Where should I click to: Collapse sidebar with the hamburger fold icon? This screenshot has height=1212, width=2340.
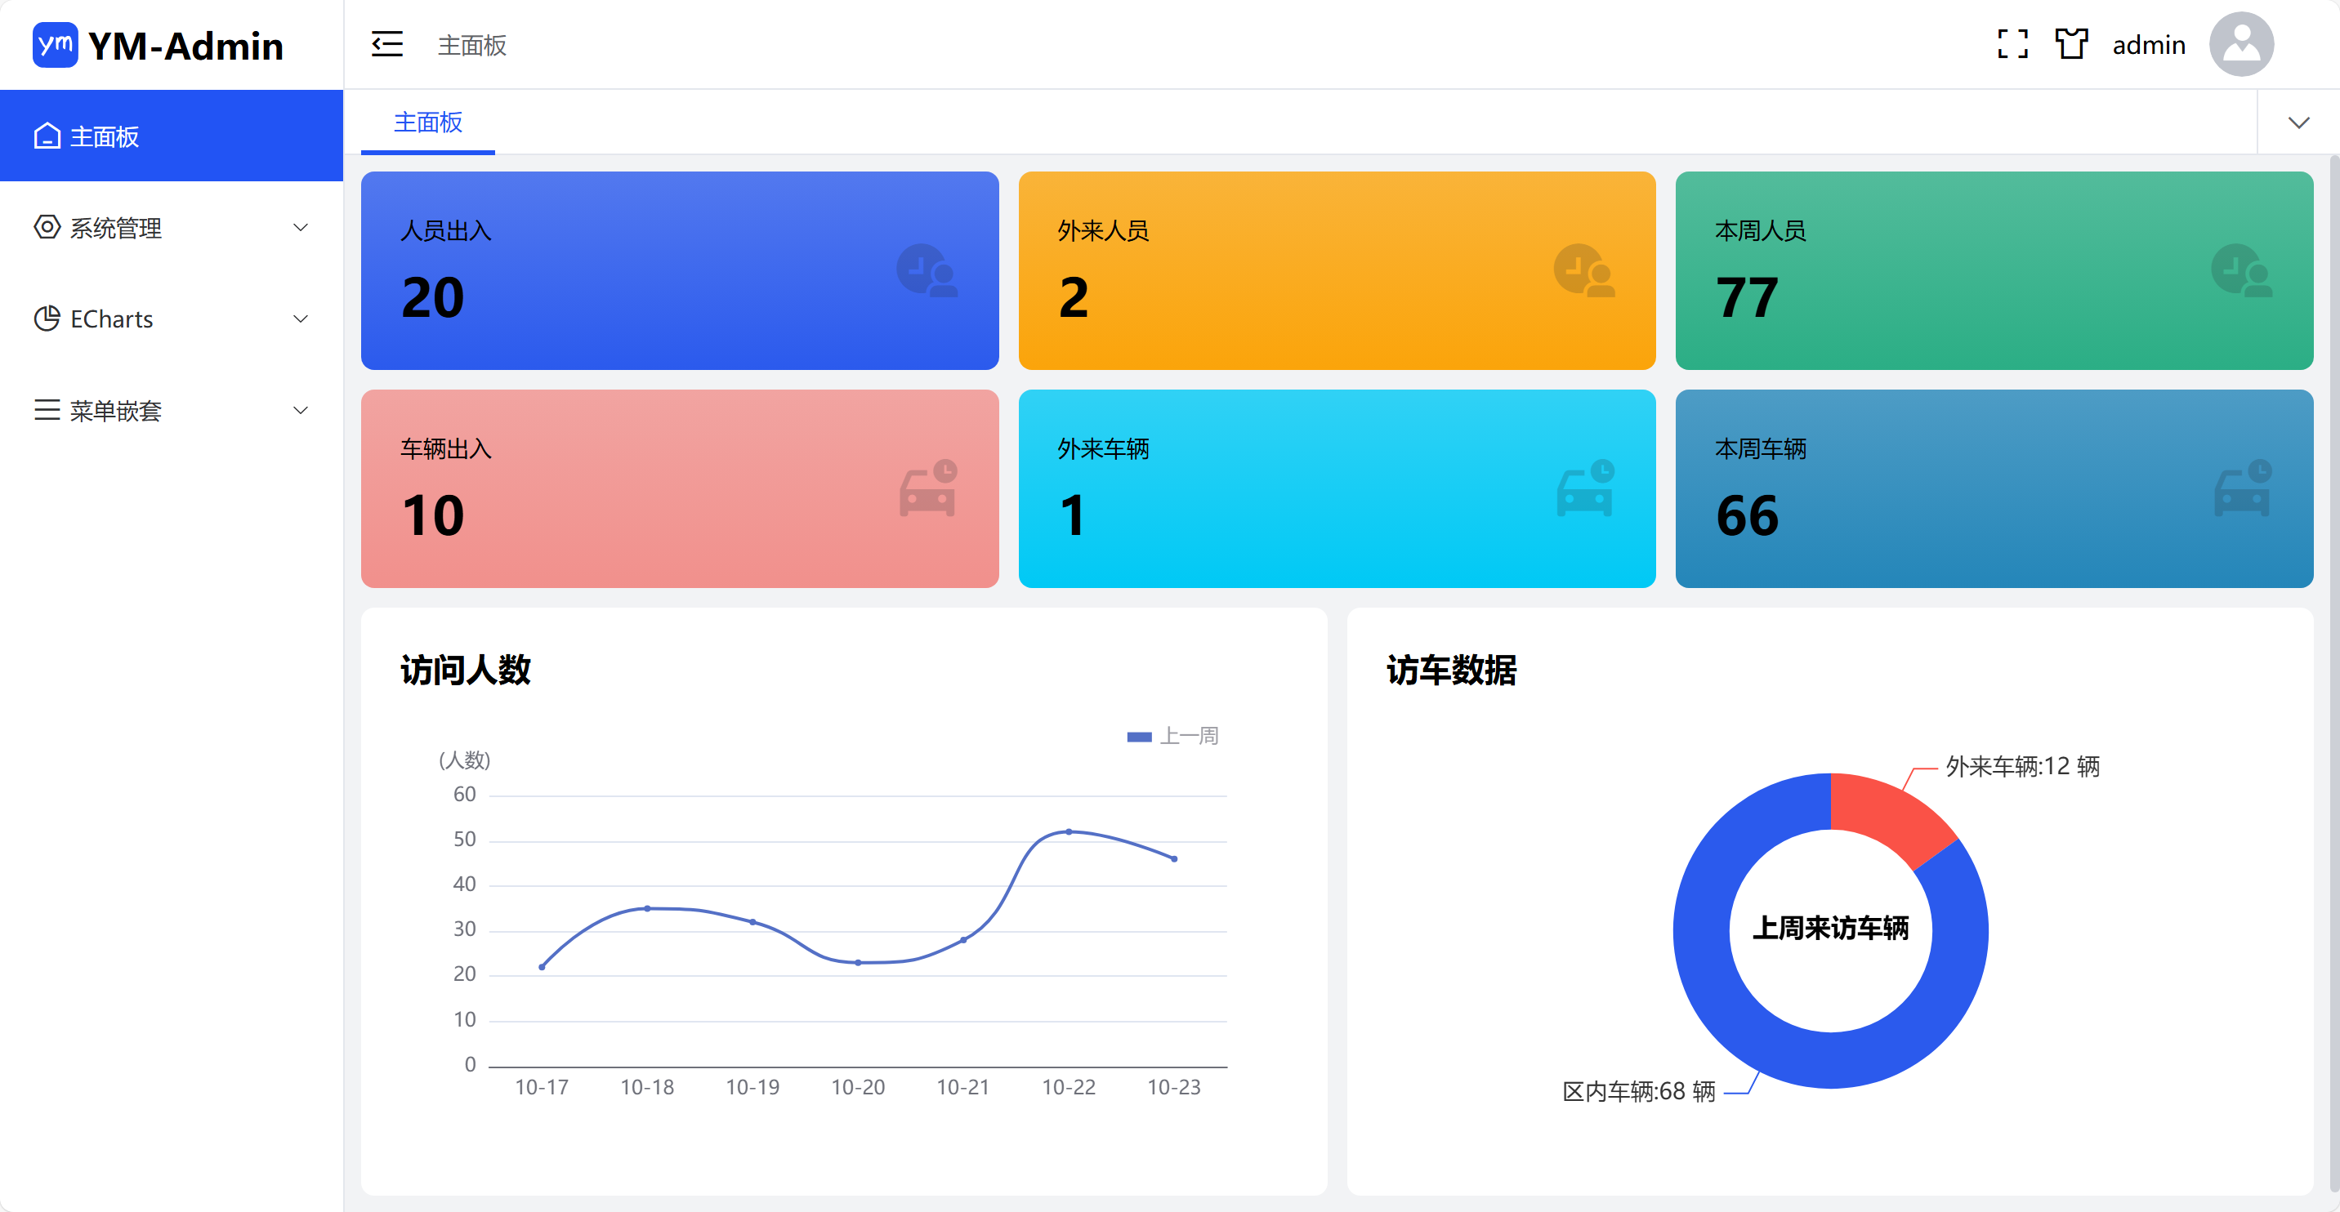(x=387, y=44)
